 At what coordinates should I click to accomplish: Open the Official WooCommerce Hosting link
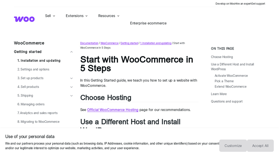pyautogui.click(x=113, y=110)
